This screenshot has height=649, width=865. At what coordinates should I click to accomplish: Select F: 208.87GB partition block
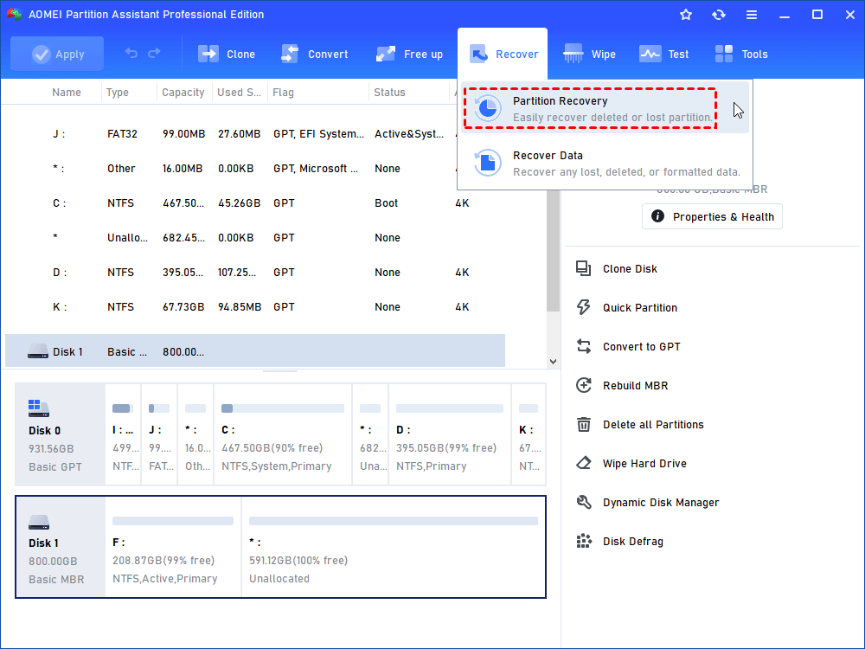173,546
